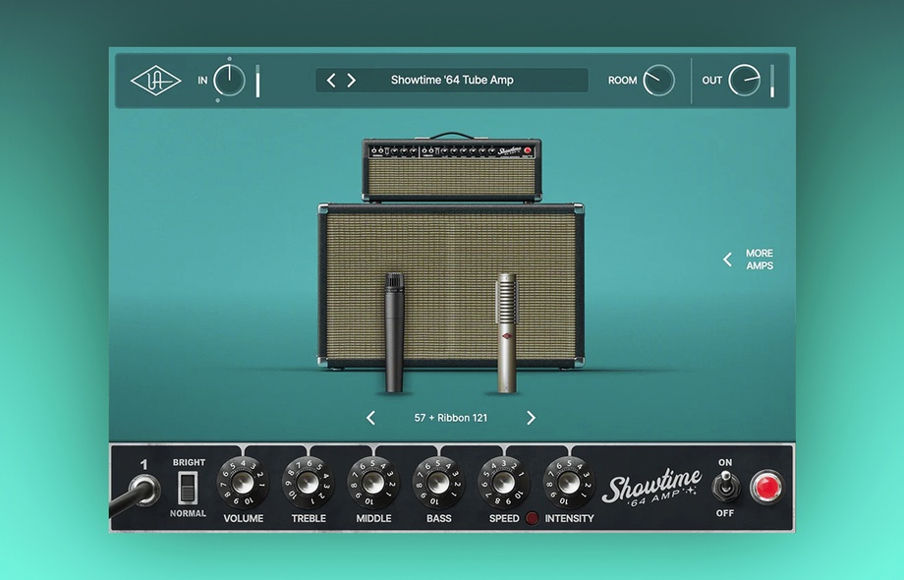Turn the INTENSITY knob
Screen dimensions: 904x580
pos(570,483)
